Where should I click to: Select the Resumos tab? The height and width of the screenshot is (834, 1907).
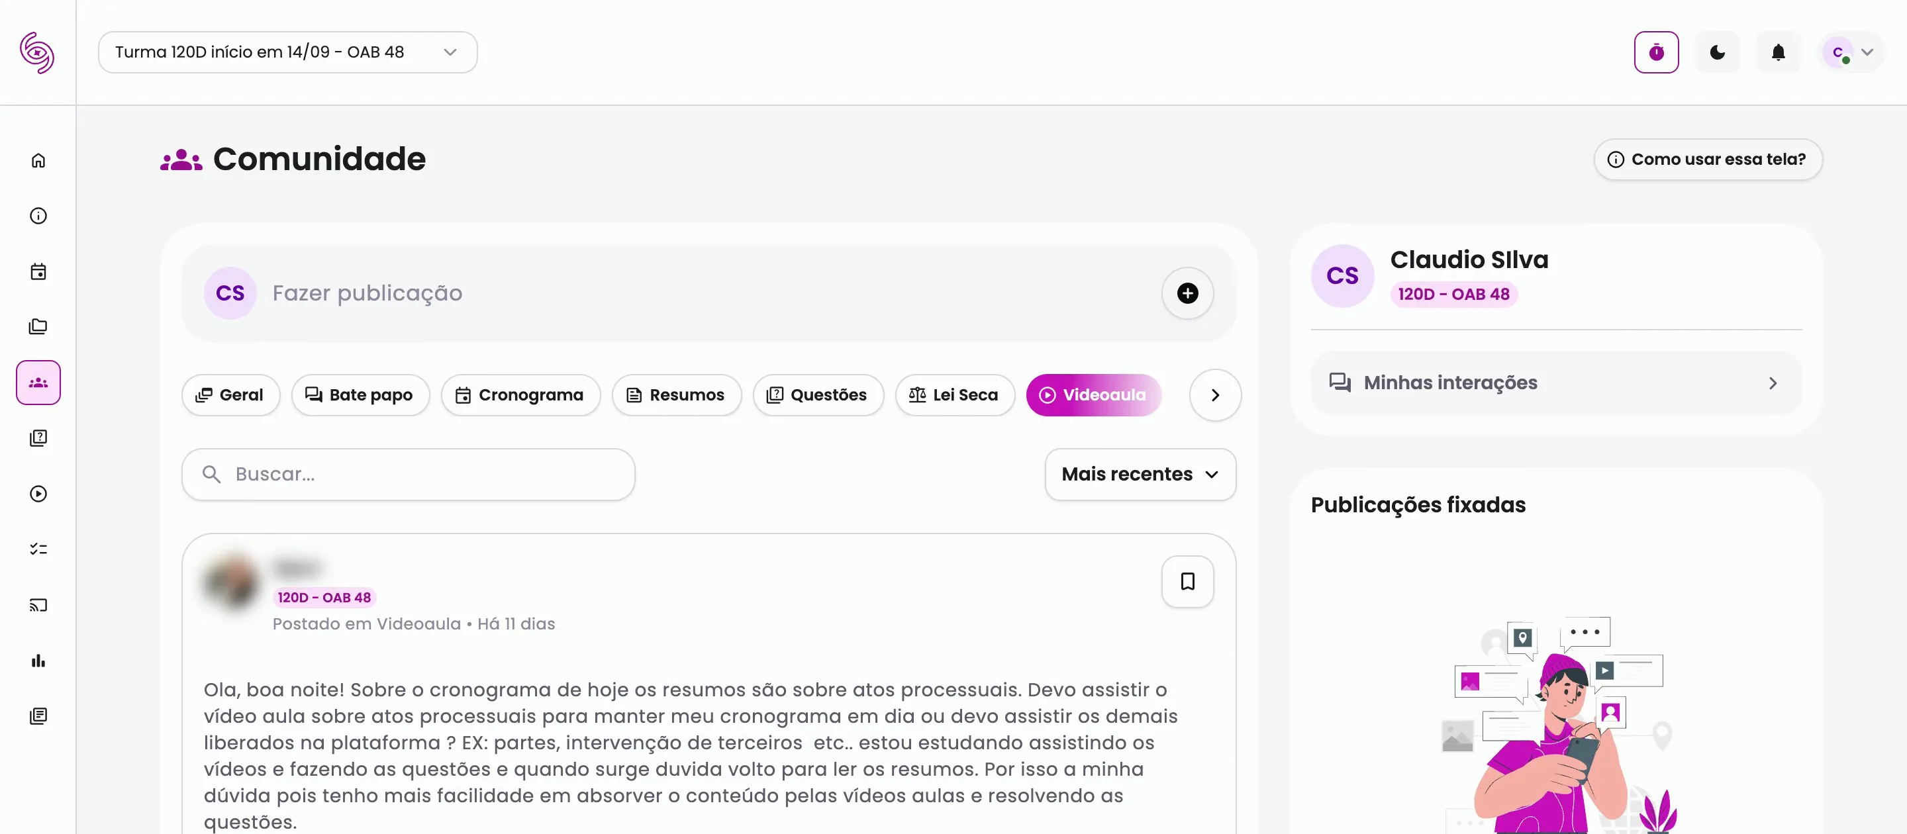(676, 395)
